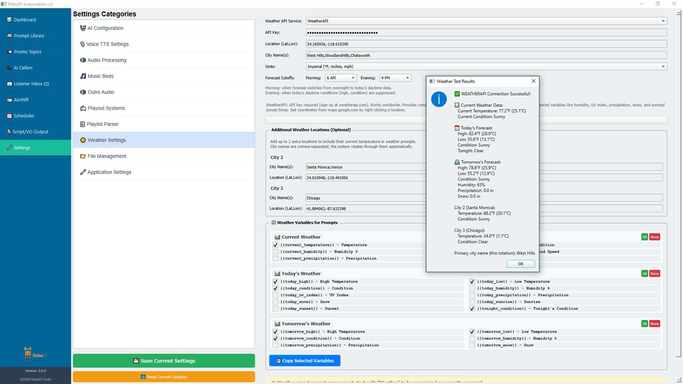Click the Prompt Library sidebar icon
The height and width of the screenshot is (384, 683).
pyautogui.click(x=9, y=36)
